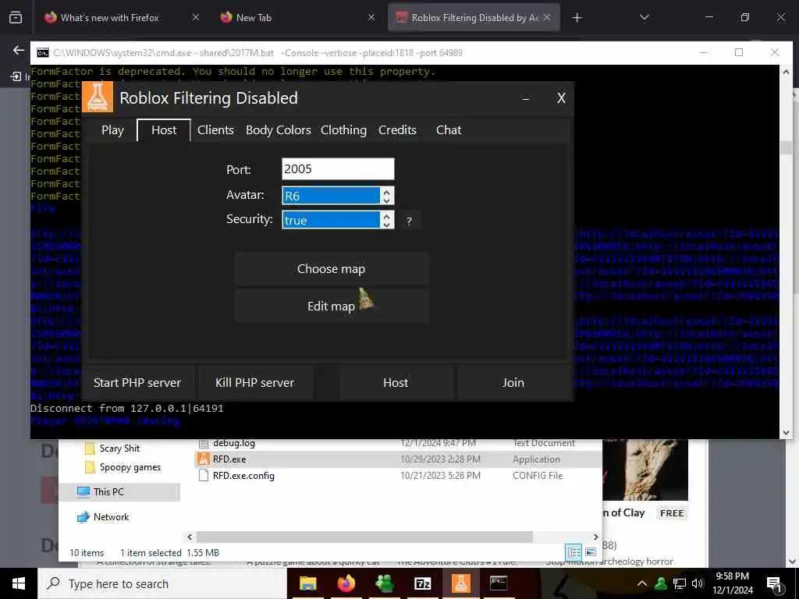This screenshot has width=799, height=599.
Task: Click the RFD.exe file icon
Action: click(x=204, y=459)
